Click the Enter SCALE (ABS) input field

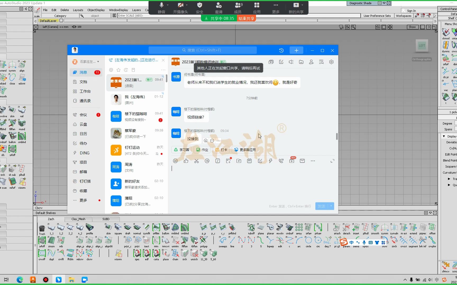(238, 16)
